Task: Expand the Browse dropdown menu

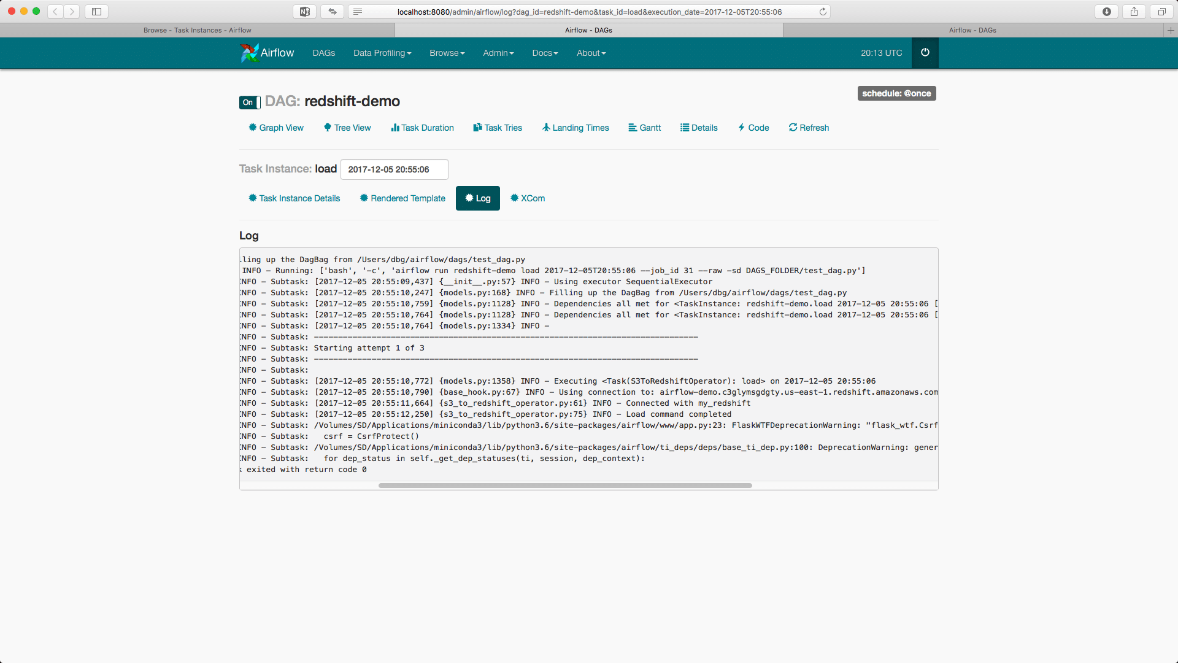Action: click(447, 53)
